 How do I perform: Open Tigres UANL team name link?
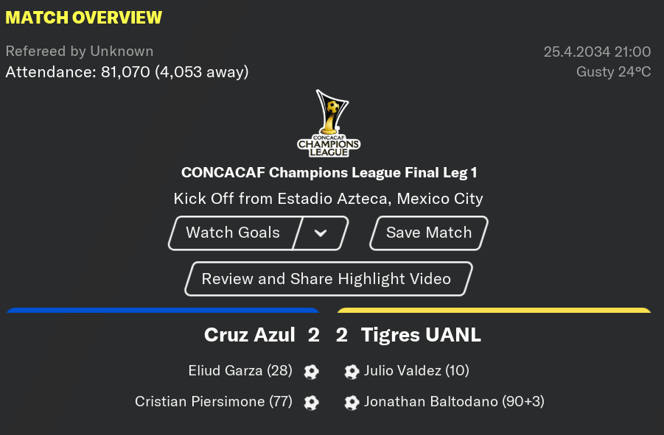pos(421,335)
